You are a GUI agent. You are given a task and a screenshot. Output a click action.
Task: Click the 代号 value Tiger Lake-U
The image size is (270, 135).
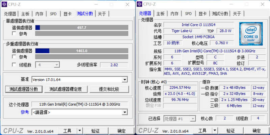182,31
